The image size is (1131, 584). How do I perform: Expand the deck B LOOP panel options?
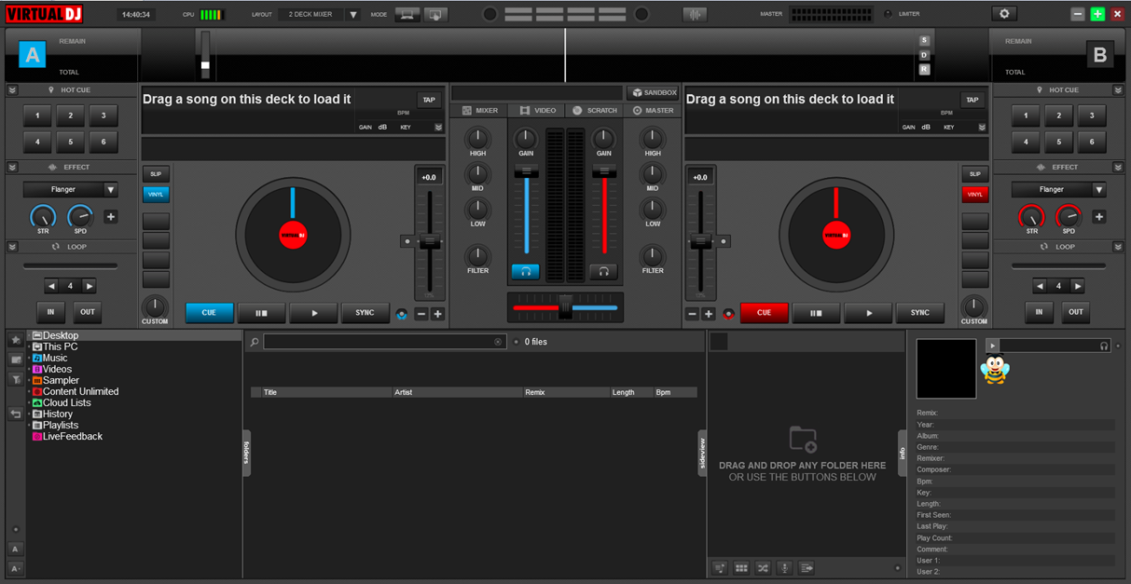pos(1118,247)
